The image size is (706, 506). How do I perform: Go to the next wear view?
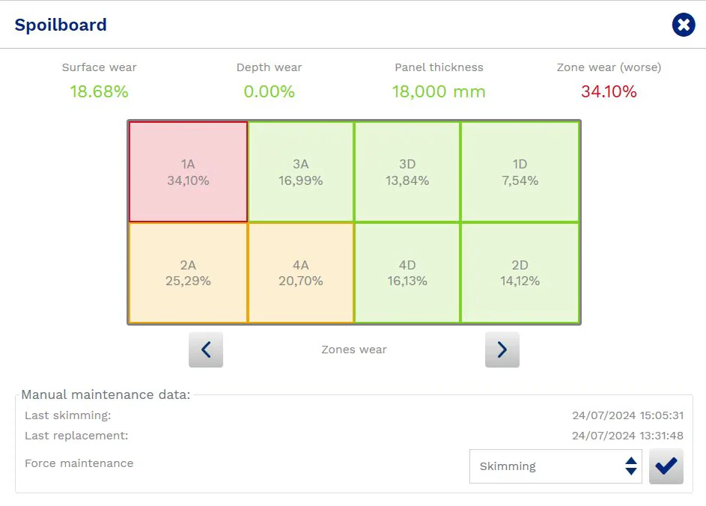(x=502, y=350)
